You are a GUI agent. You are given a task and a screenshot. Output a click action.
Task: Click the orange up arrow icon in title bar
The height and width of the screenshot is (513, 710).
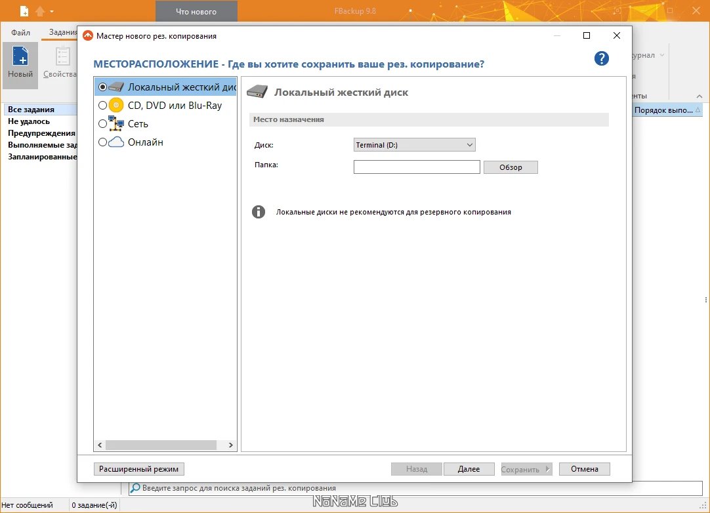pyautogui.click(x=40, y=11)
